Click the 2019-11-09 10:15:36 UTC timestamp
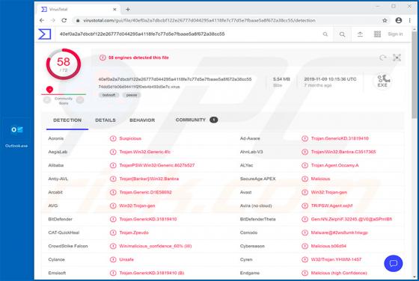This screenshot has width=419, height=281. (330, 79)
